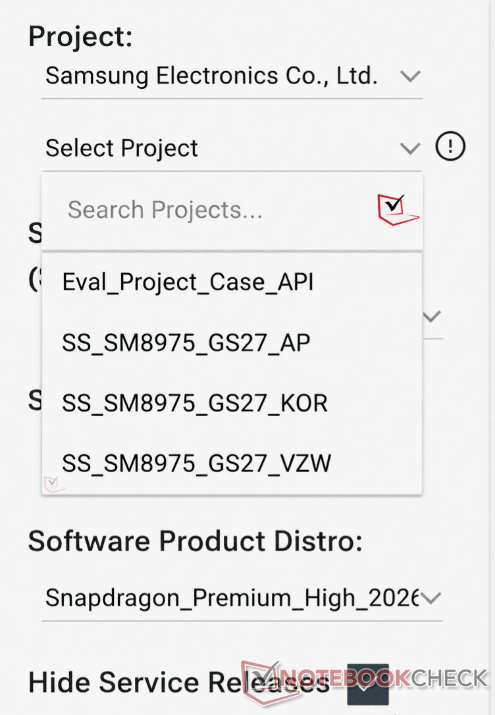This screenshot has width=495, height=715.
Task: Pick SS_SM8975_GS27_KOR project
Action: [x=232, y=403]
